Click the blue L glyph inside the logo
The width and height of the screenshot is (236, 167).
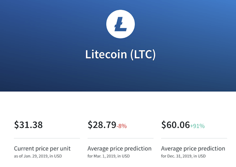pos(120,24)
